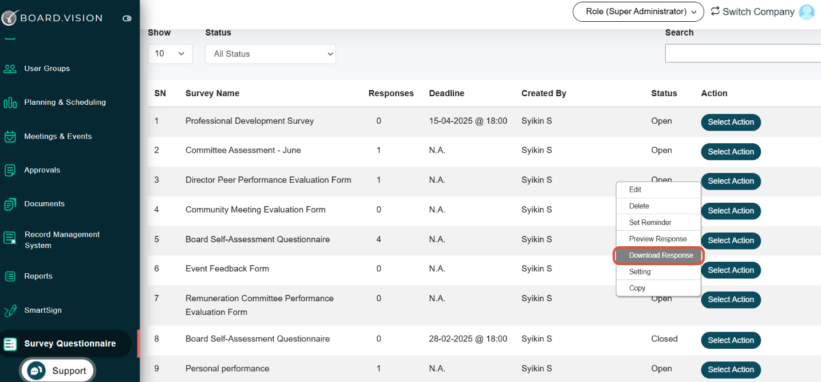Click Select Action for Professional Development Survey
The image size is (821, 382).
[731, 122]
